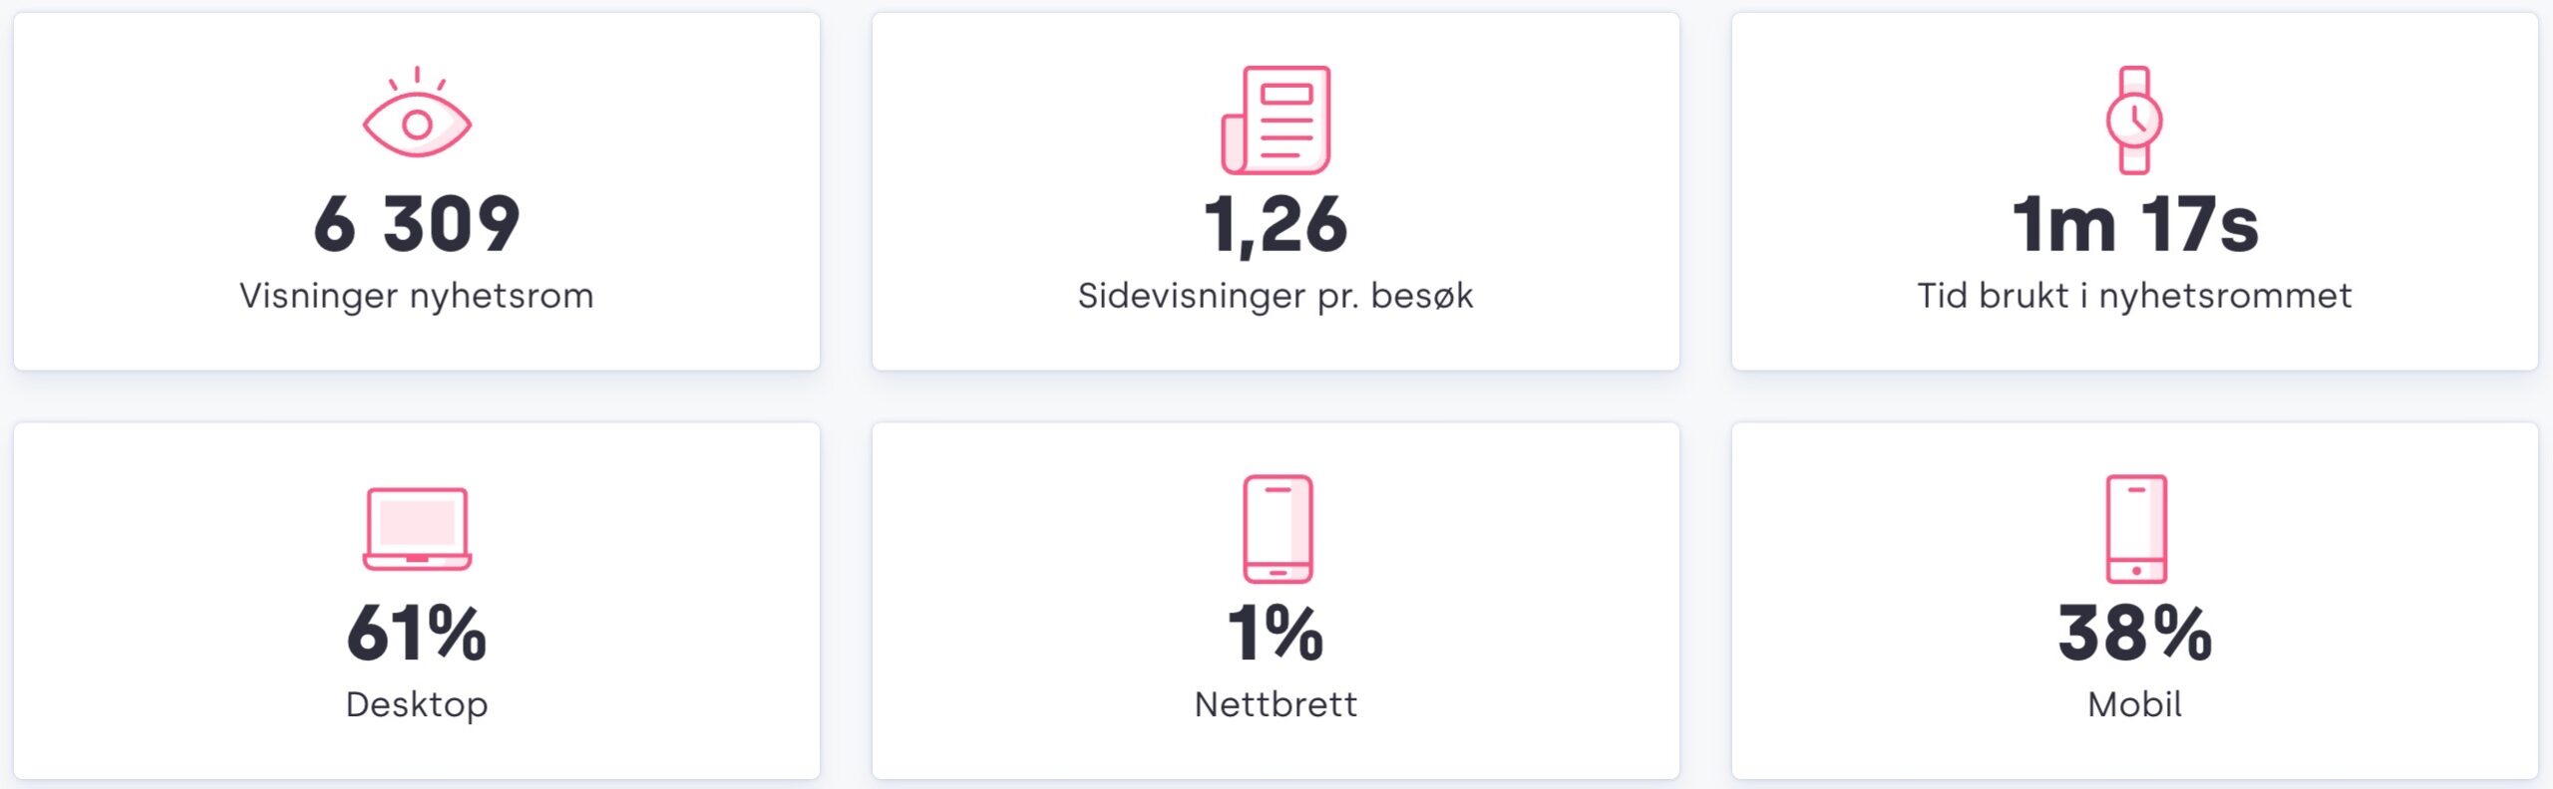2553x789 pixels.
Task: Click the "Visninger nyhetsrom" label
Action: (417, 296)
